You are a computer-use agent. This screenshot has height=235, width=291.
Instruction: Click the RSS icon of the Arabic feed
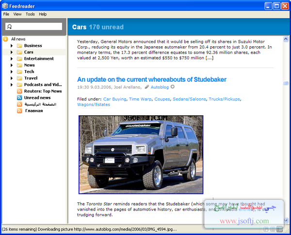[x=19, y=104]
